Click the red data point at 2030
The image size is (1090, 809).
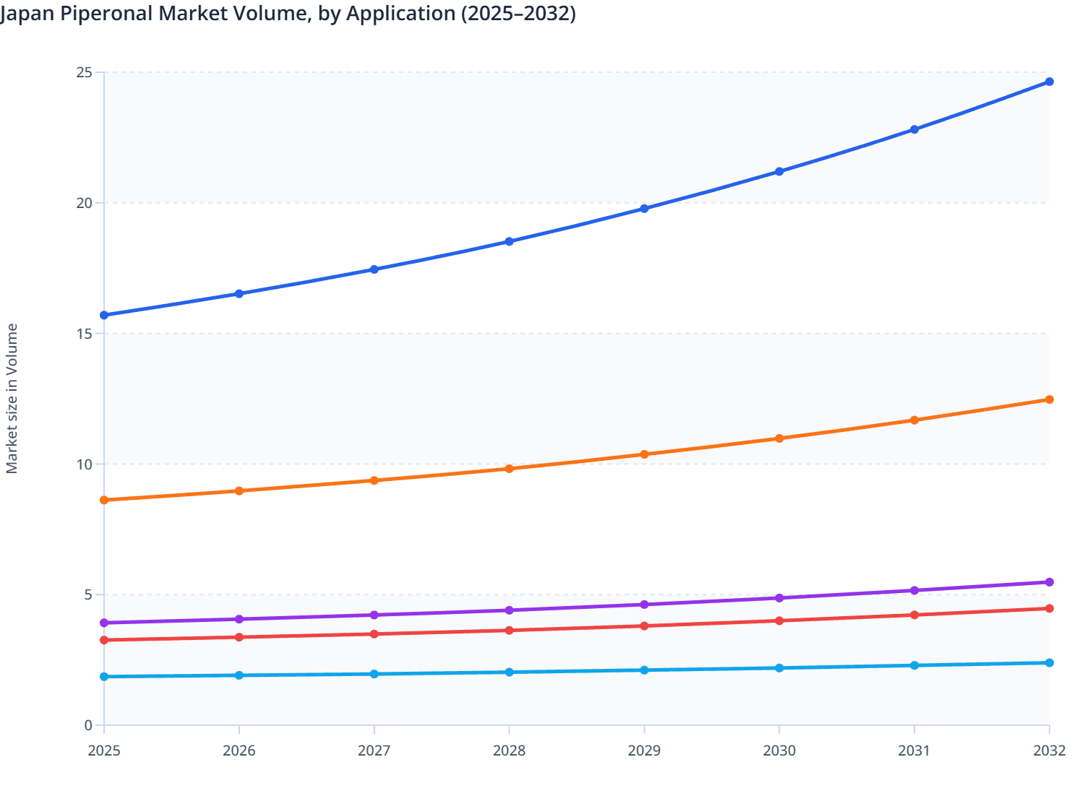pos(779,620)
